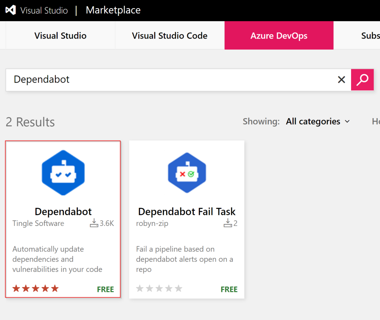Screen dimensions: 380x320
Task: Open the All categories dropdown
Action: [x=313, y=121]
